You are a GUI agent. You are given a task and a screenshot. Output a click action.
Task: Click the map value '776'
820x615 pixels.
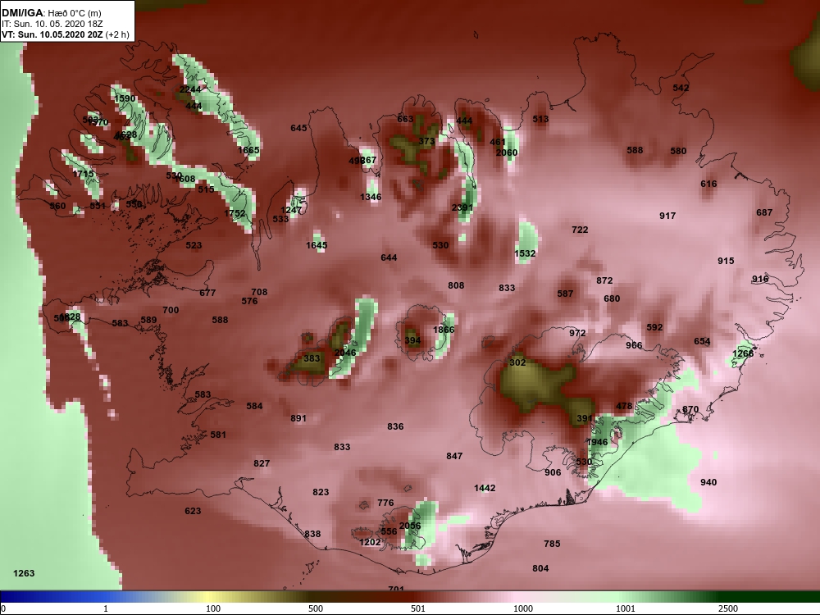tap(385, 503)
